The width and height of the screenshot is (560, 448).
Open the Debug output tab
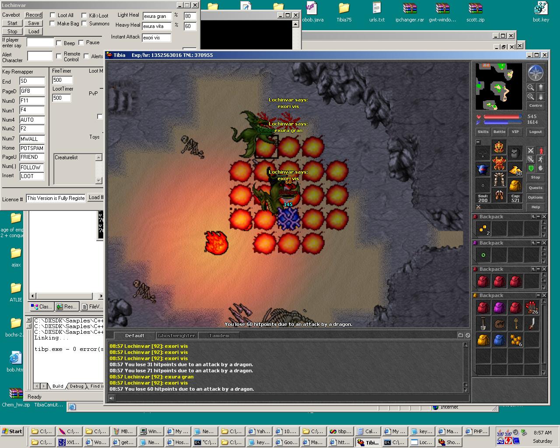(x=77, y=386)
